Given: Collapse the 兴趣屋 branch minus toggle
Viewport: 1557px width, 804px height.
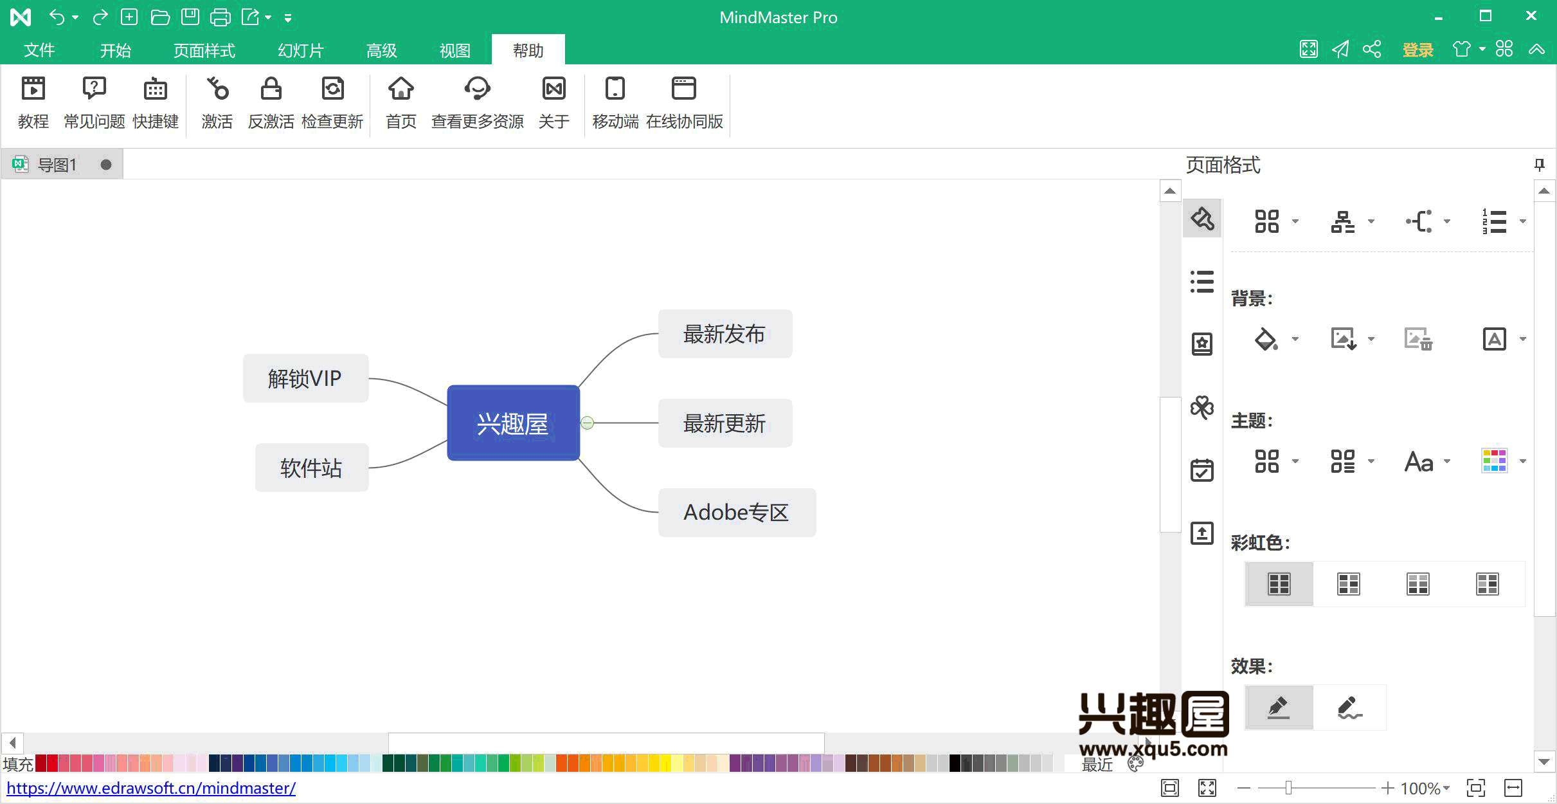Looking at the screenshot, I should (x=587, y=423).
